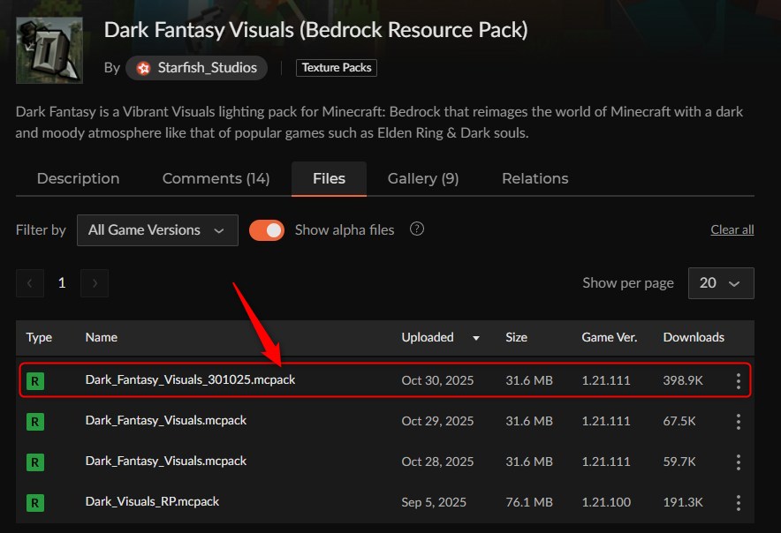The width and height of the screenshot is (781, 533).
Task: Click the Oct 30, 2025 upload date
Action: pos(437,380)
